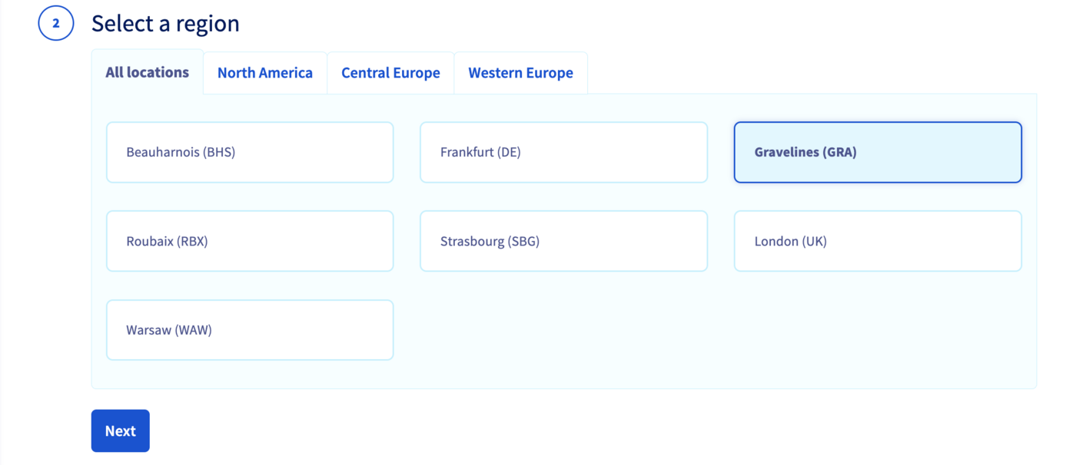
Task: Show Central Europe regions tab
Action: 390,74
